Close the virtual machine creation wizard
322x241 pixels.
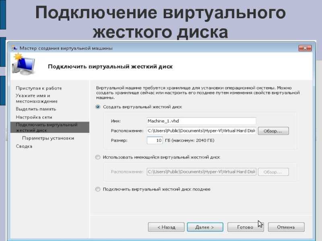[x=305, y=47]
